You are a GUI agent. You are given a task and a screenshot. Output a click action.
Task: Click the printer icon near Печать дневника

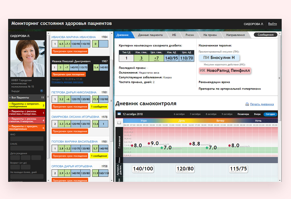[x=247, y=104]
